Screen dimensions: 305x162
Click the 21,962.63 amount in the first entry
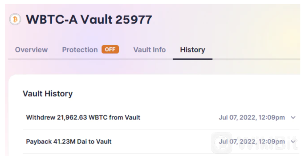pos(72,117)
